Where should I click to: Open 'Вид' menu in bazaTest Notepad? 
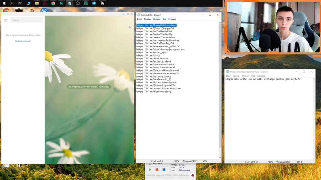[164, 19]
